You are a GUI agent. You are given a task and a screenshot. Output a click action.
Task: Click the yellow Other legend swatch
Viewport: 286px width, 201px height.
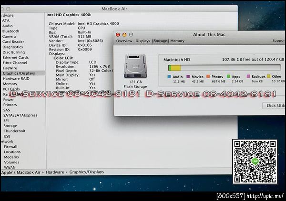click(269, 76)
